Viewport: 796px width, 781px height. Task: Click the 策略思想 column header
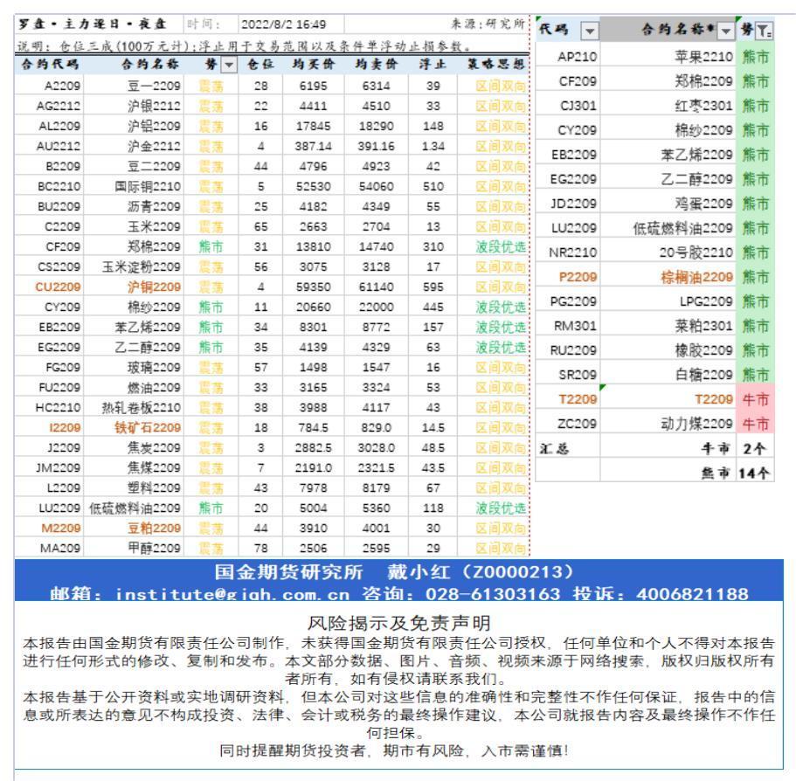point(495,65)
